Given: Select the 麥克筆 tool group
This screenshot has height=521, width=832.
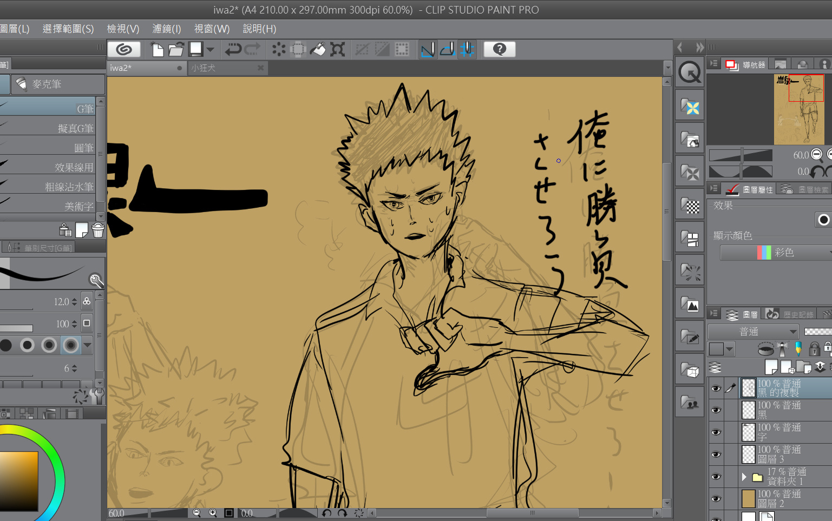Looking at the screenshot, I should pyautogui.click(x=57, y=84).
